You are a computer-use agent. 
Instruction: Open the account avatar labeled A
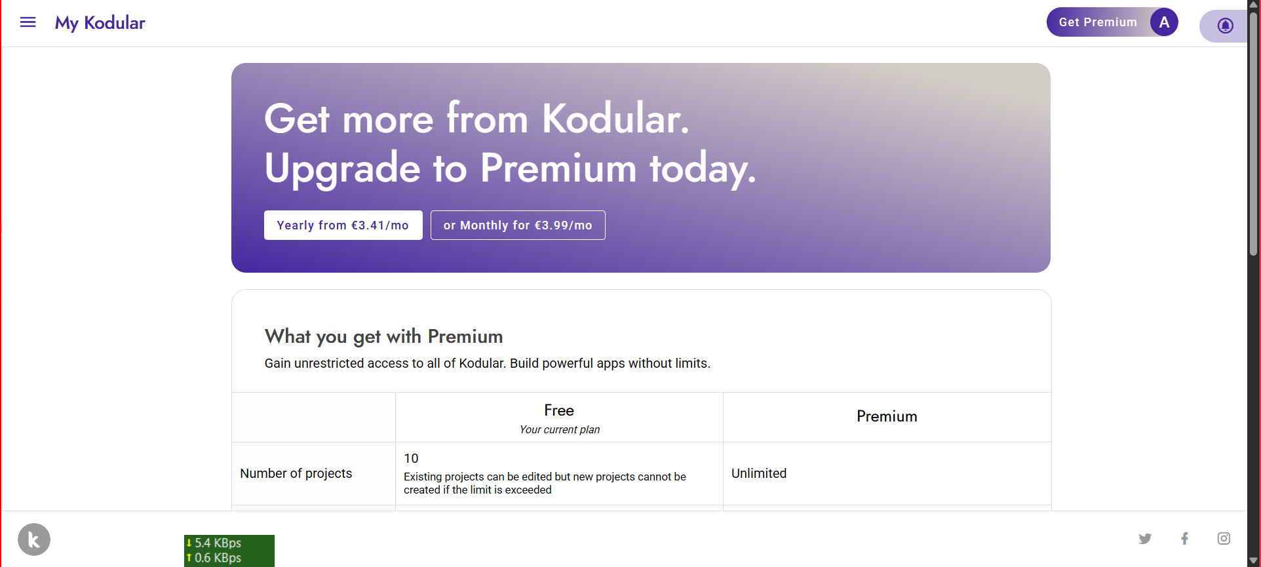coord(1164,22)
